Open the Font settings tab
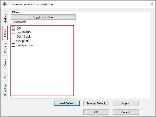Image resolution: width=156 pixels, height=117 pixels. coord(6,75)
